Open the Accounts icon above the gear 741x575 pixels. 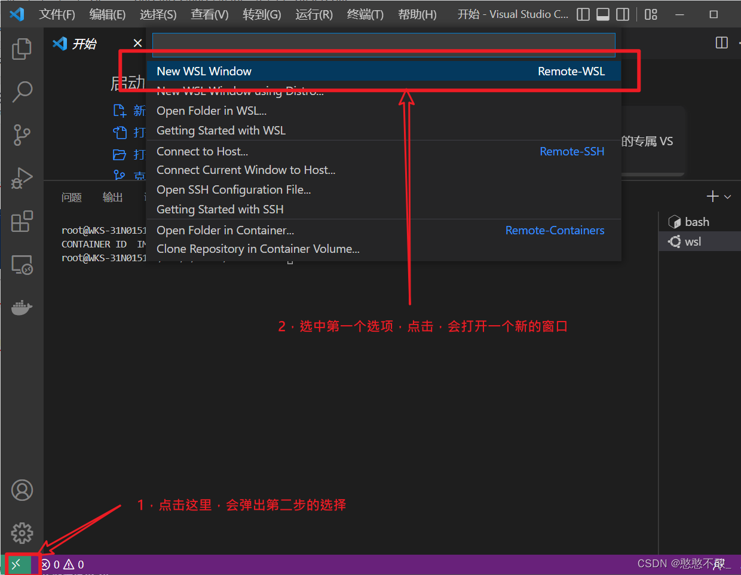22,490
